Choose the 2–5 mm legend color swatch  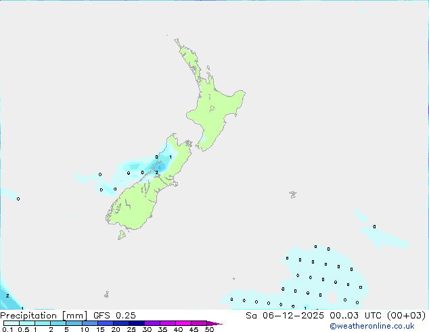[x=58, y=323]
